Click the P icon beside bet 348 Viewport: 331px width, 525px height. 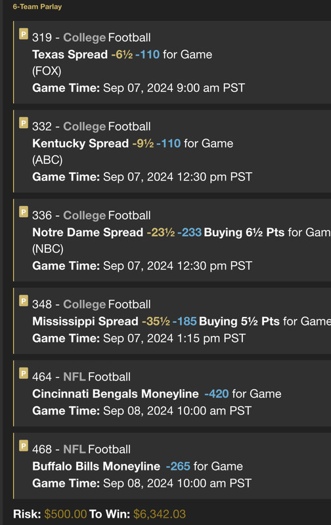pos(24,301)
